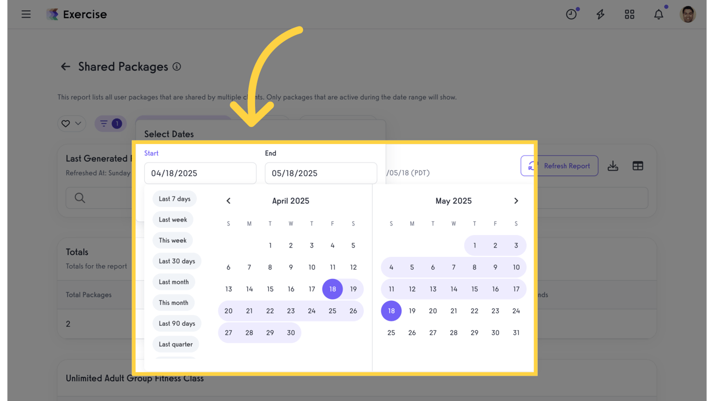Open the hamburger navigation menu
The width and height of the screenshot is (714, 401).
(x=26, y=14)
